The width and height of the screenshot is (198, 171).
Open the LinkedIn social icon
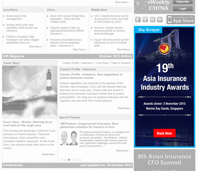tap(160, 20)
